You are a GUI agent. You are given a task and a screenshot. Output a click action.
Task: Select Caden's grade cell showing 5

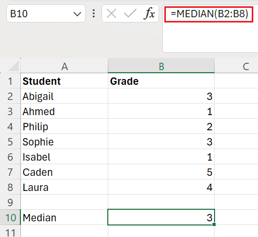[x=161, y=172]
